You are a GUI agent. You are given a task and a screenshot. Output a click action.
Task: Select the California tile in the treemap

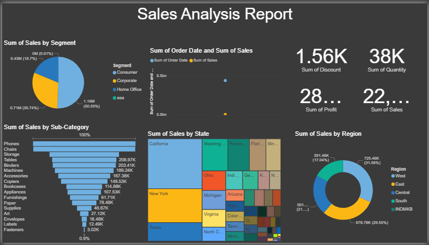[x=174, y=164]
